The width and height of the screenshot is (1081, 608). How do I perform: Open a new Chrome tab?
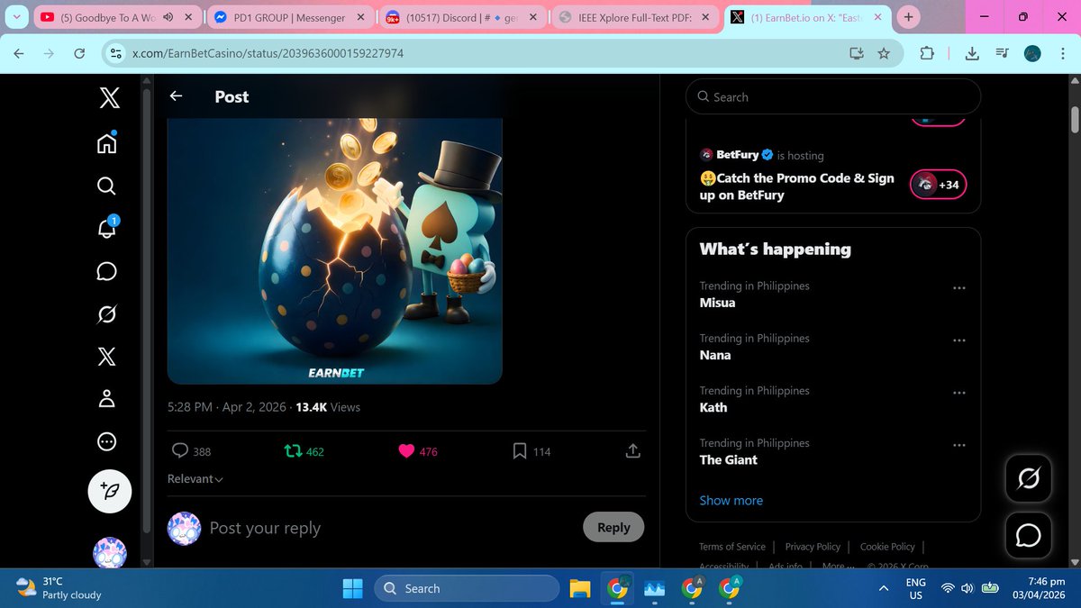coord(908,17)
